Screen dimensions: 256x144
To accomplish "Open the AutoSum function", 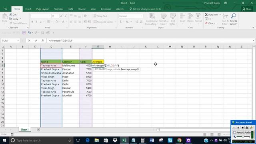I will [212, 14].
